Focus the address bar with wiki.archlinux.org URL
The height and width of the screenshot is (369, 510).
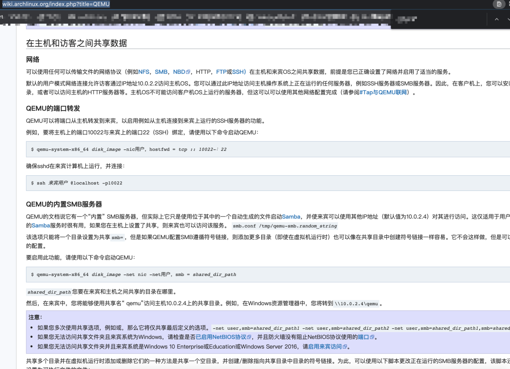(56, 4)
